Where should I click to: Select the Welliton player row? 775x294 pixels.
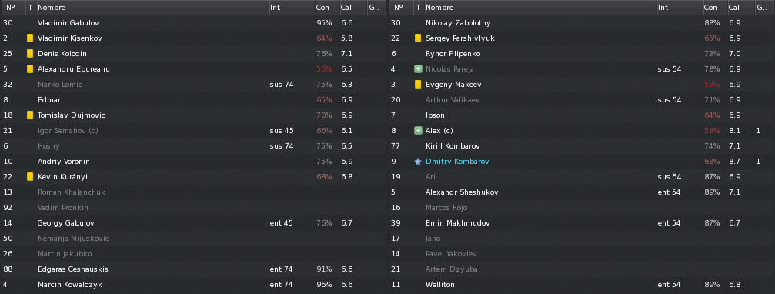[x=581, y=285]
